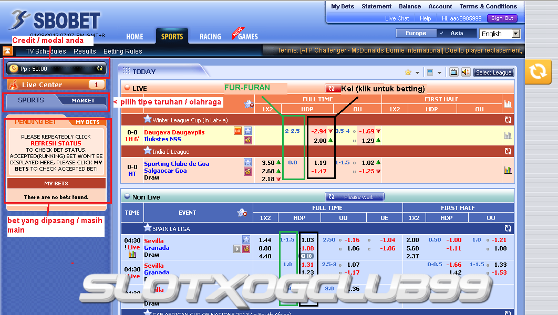558x315 pixels.
Task: Favorite the SPAIN LA LIGA league star
Action: (147, 228)
